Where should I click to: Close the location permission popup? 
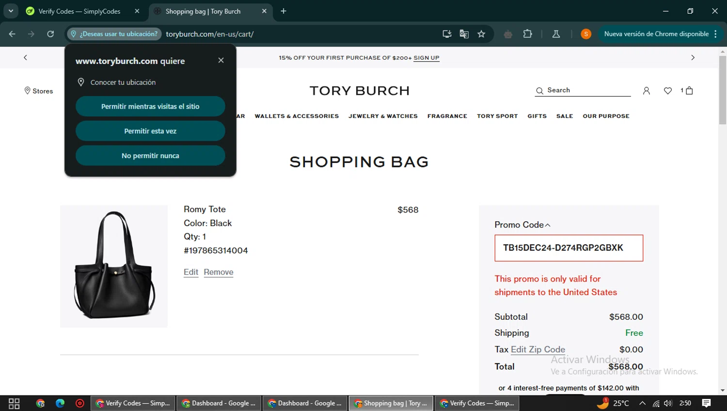221,60
